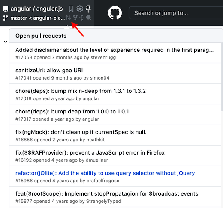The image size is (223, 208).
Task: Click '#16192 opened 4 years ago by dmuellner'
Action: [x=62, y=160]
